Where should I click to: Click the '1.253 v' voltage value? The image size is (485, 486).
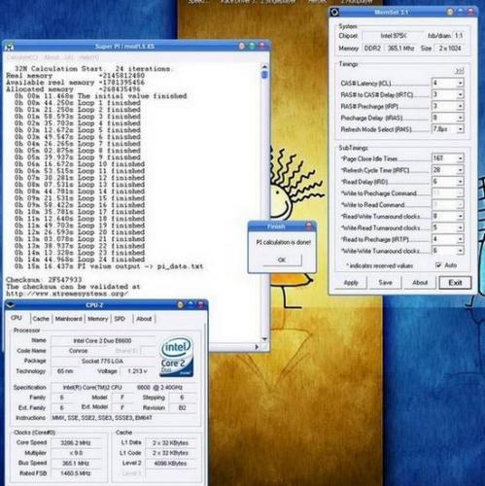[137, 371]
